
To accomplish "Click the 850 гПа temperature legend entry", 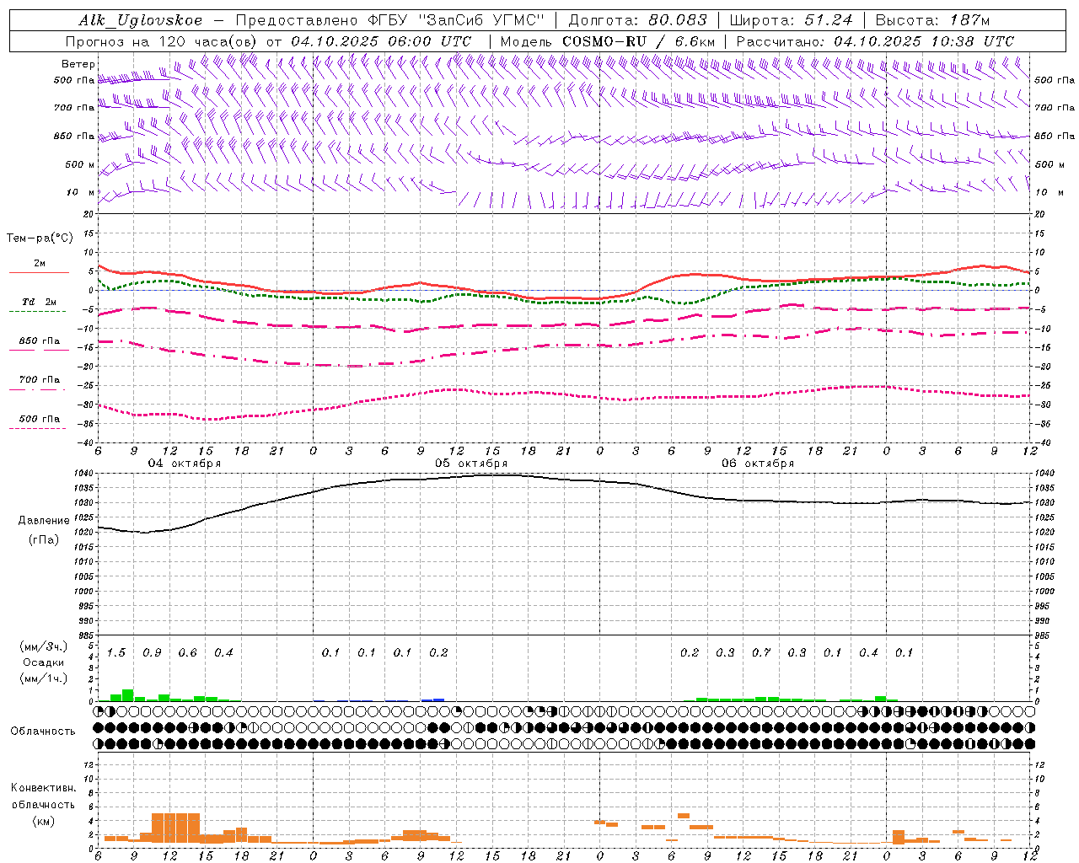I will [40, 341].
